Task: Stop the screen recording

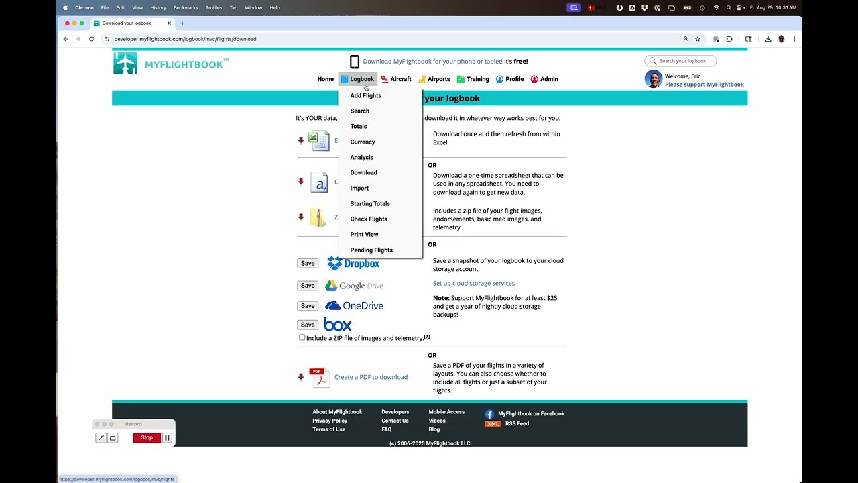Action: pos(147,438)
